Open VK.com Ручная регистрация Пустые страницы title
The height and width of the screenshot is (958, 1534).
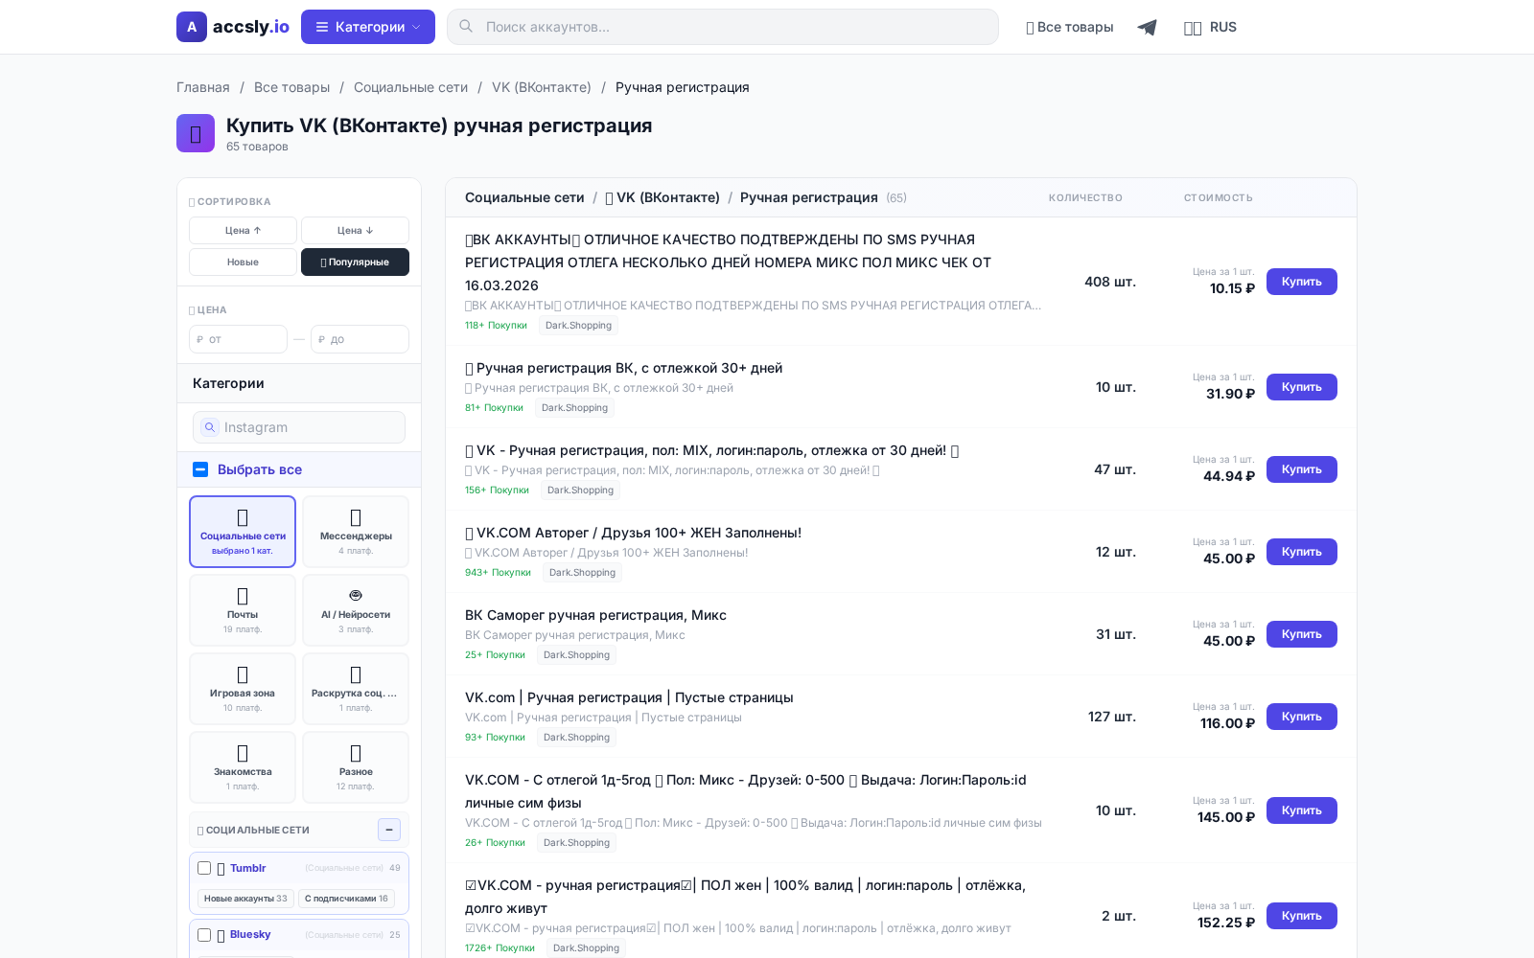click(629, 697)
